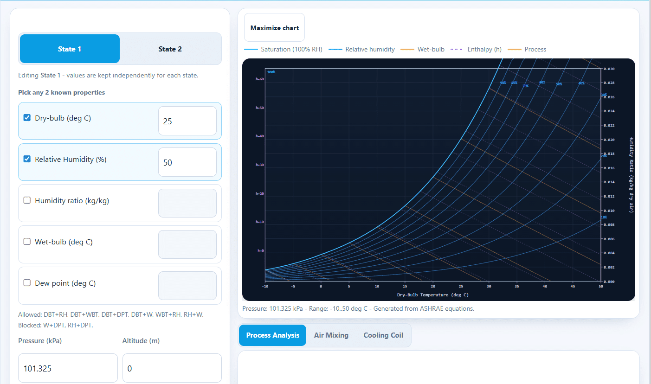Click the 50 tick on the dry-bulb axis
The height and width of the screenshot is (384, 651).
(601, 287)
